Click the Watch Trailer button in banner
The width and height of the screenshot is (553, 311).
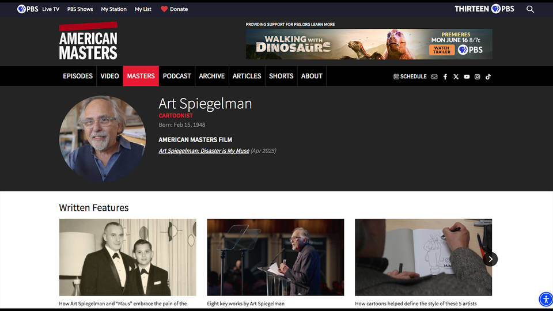(x=442, y=50)
